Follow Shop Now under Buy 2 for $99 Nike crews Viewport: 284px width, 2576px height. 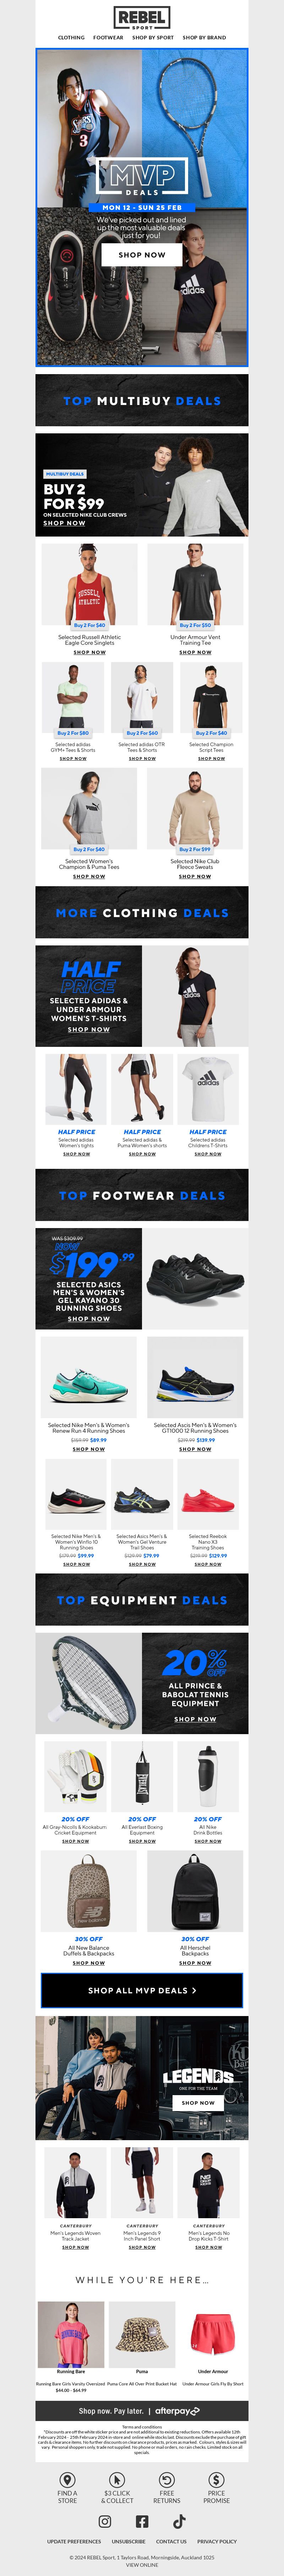click(64, 523)
